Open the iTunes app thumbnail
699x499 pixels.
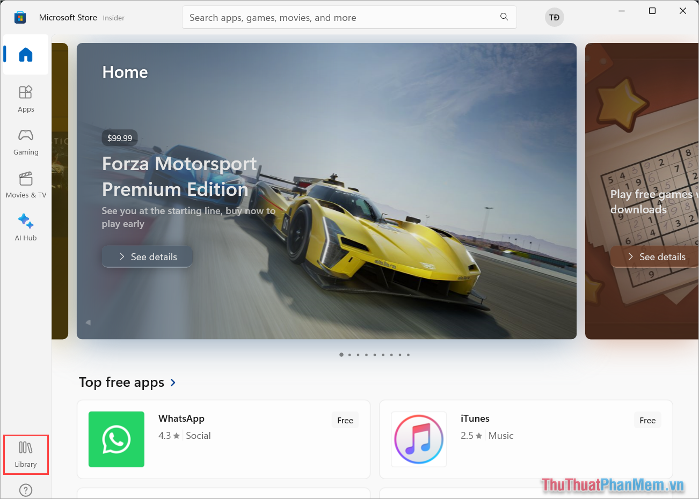(419, 439)
